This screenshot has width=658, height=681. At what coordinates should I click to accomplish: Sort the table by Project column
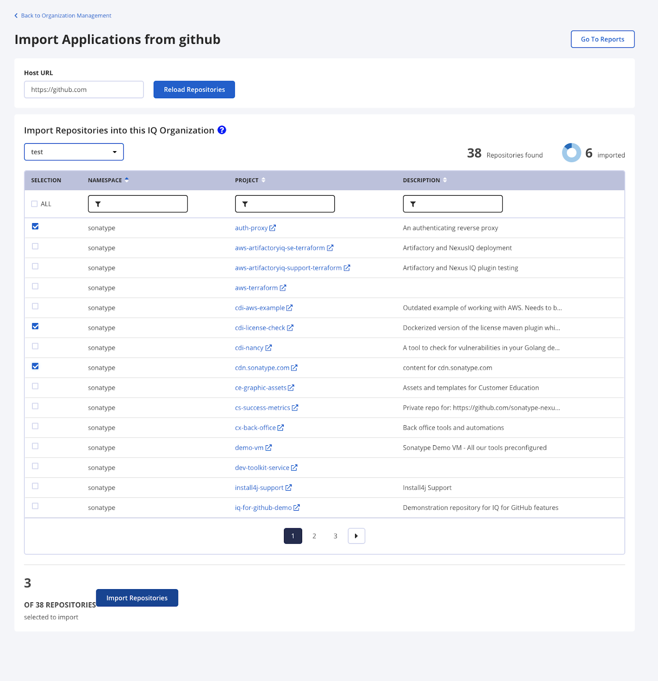click(x=263, y=180)
